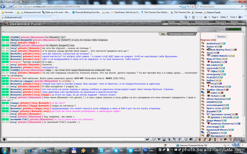Click the Выход menu item
This screenshot has width=247, height=154.
click(x=234, y=22)
